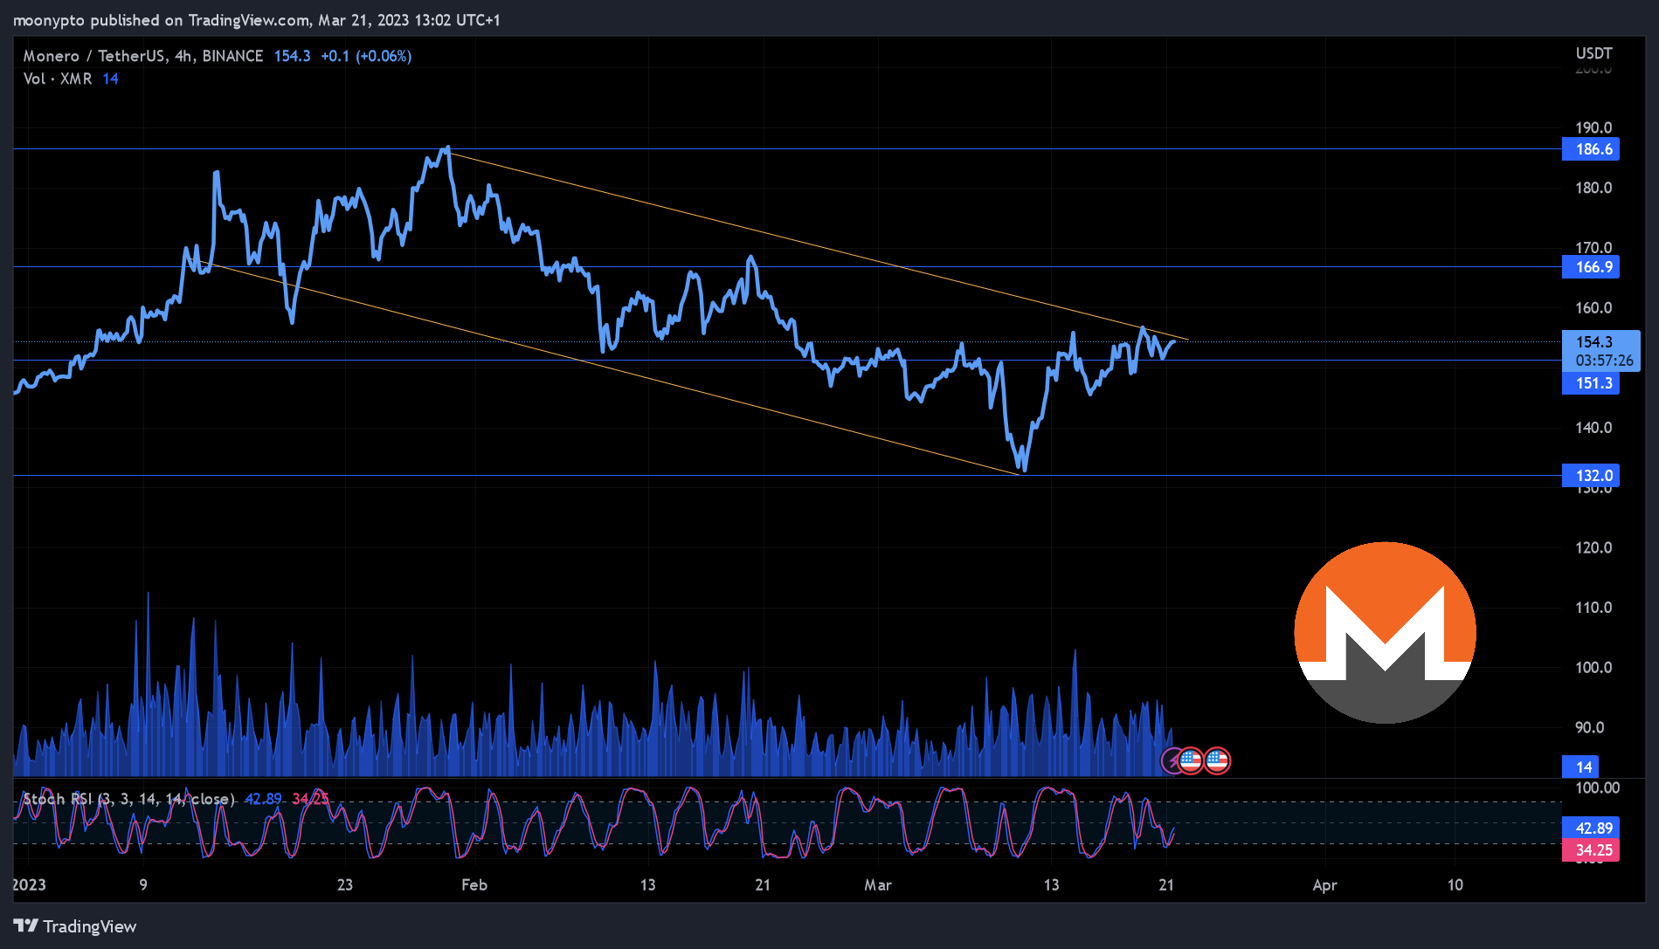Click the first US flag economic event icon
The height and width of the screenshot is (949, 1659).
[1191, 761]
